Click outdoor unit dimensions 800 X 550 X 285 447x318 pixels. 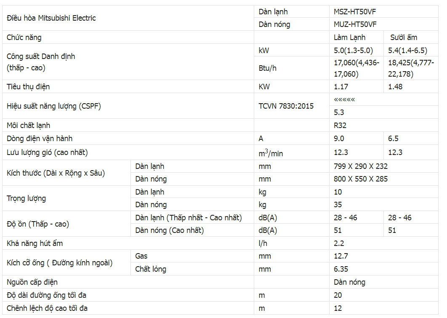[x=361, y=179]
